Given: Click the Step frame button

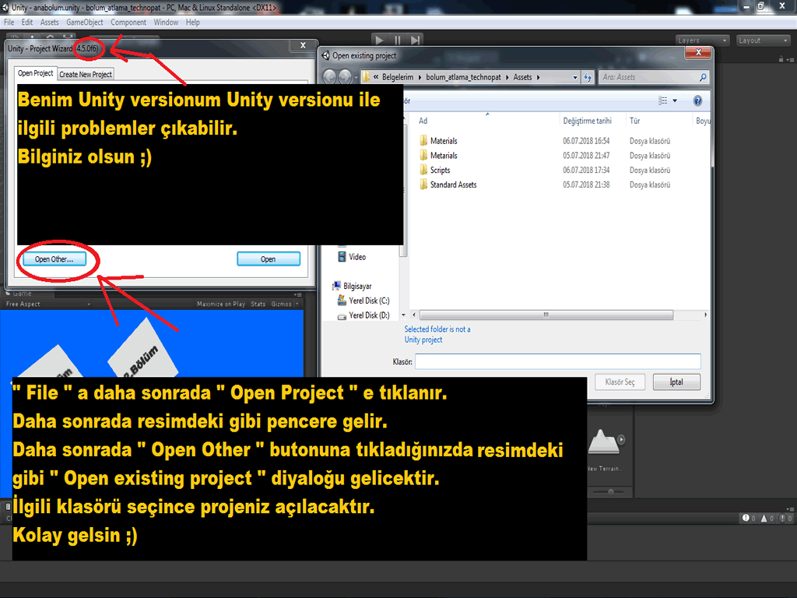Looking at the screenshot, I should tap(416, 40).
